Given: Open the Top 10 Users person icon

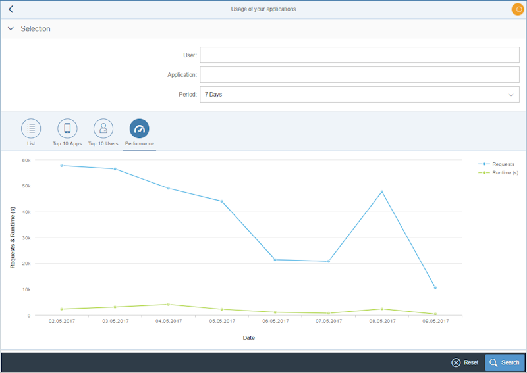Looking at the screenshot, I should click(x=103, y=128).
